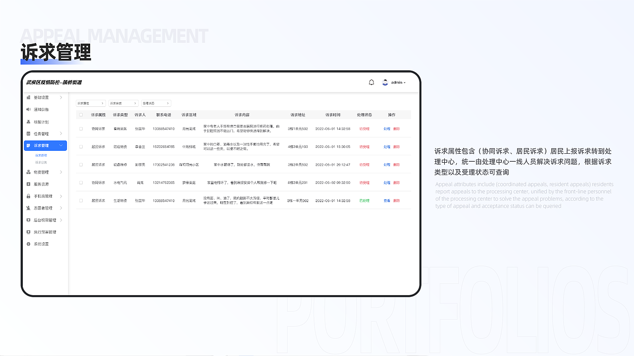This screenshot has height=356, width=634.
Task: Click the 武侯区疫情防控--簇桥街道 title
Action: click(x=54, y=83)
